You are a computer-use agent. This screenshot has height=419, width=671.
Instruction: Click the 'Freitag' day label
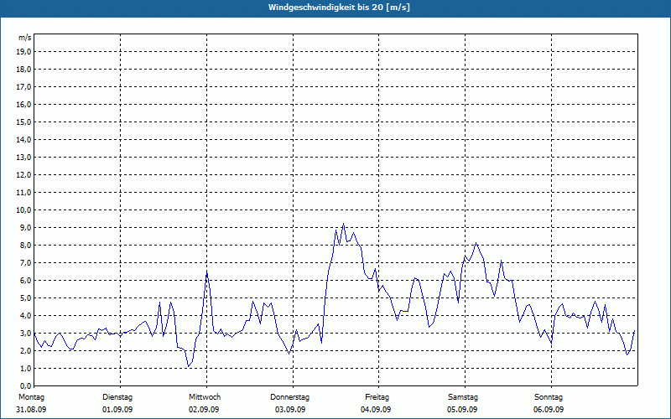[x=377, y=397]
